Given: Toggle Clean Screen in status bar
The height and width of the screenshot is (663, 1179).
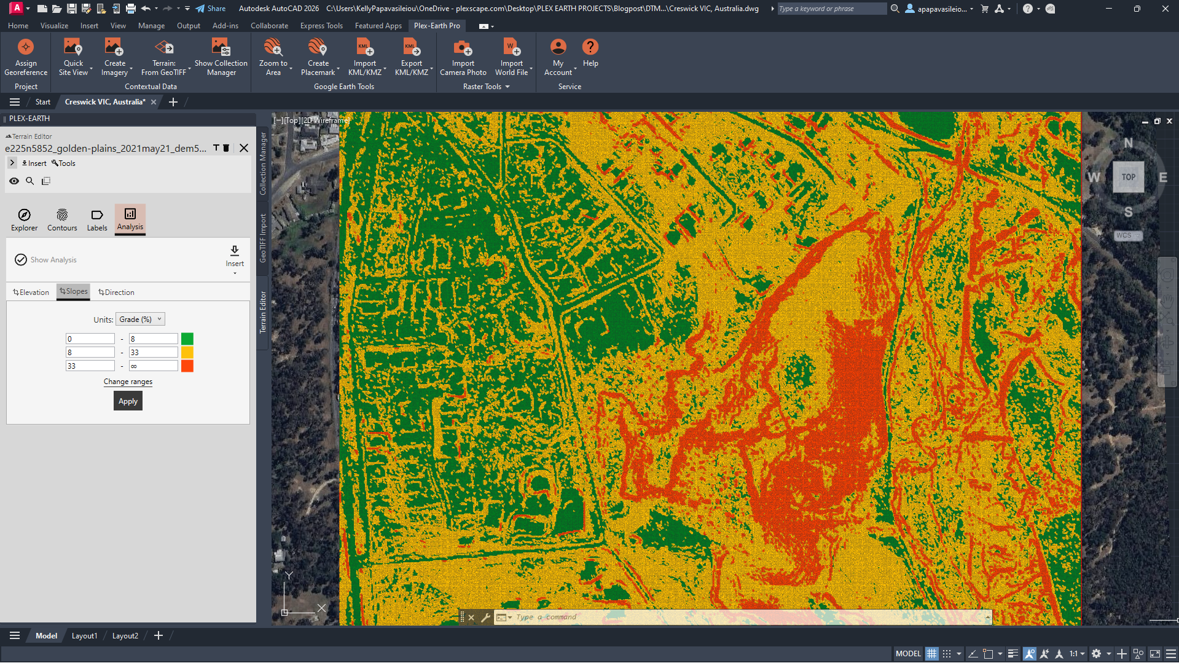Looking at the screenshot, I should click(1155, 654).
